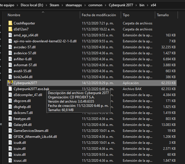Select the dxilconv7.dll file icon

click(10, 113)
